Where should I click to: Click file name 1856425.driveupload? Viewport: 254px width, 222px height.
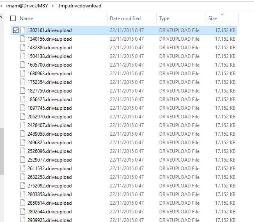coord(50,99)
